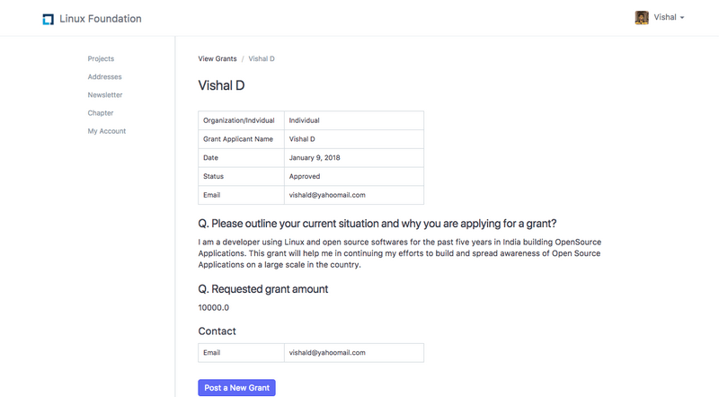
Task: Click the Approved status cell
Action: (x=305, y=176)
